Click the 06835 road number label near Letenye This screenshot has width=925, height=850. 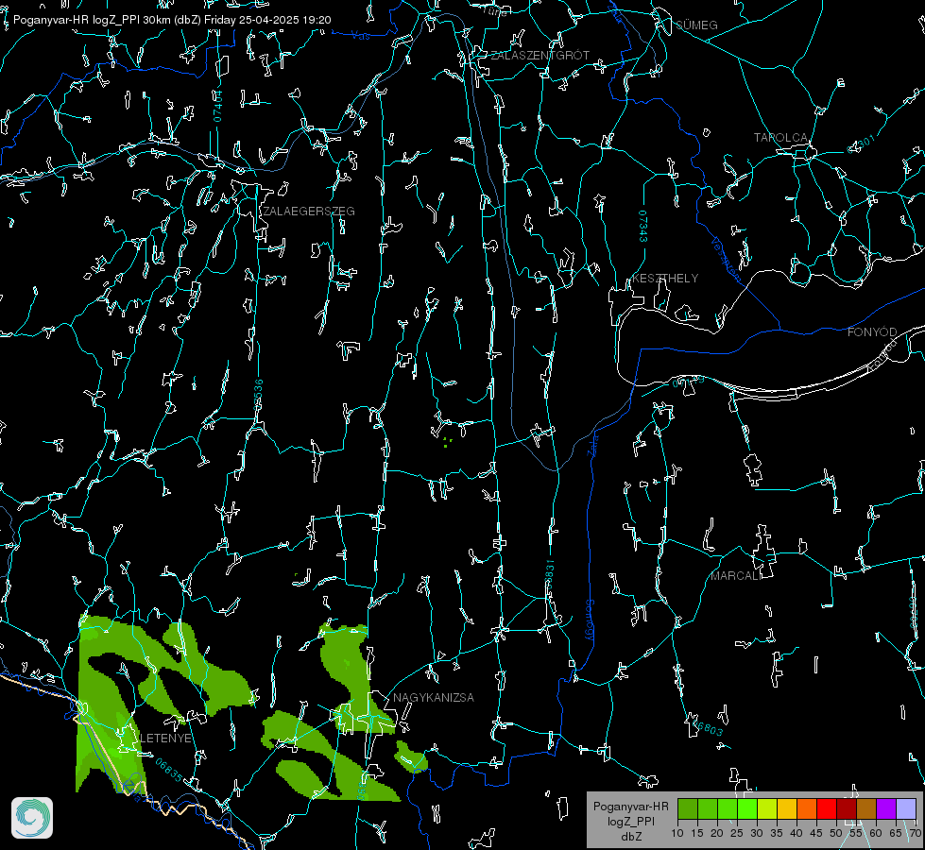(x=169, y=770)
